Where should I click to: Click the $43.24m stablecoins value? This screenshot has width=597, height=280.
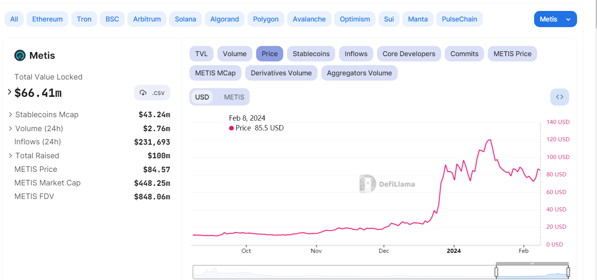(x=154, y=115)
